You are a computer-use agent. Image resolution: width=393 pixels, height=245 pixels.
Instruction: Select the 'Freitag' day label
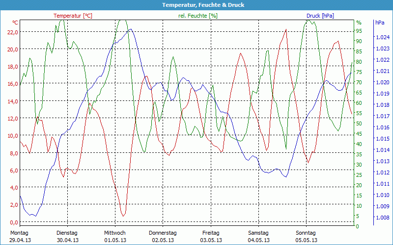pos(211,233)
